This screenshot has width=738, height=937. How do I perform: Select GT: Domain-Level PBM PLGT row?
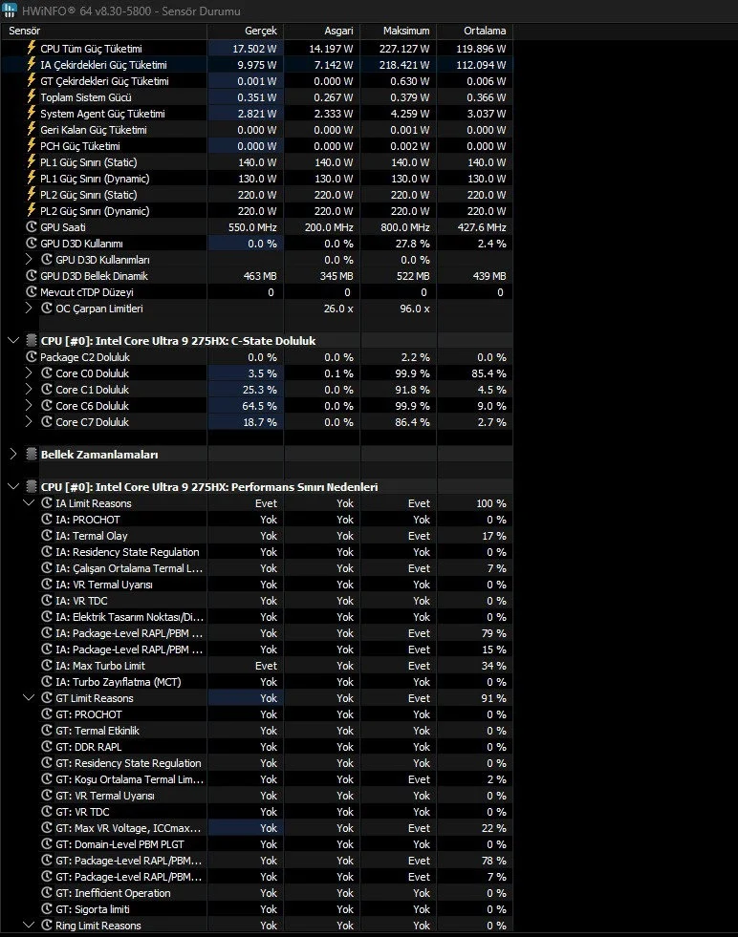click(x=258, y=844)
